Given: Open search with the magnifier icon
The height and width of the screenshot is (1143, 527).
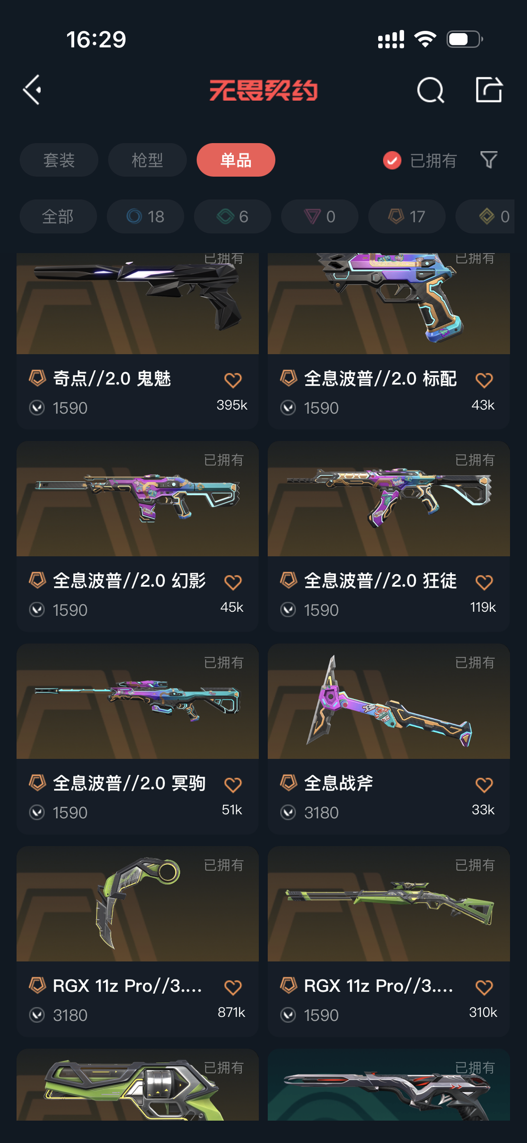Looking at the screenshot, I should [430, 90].
